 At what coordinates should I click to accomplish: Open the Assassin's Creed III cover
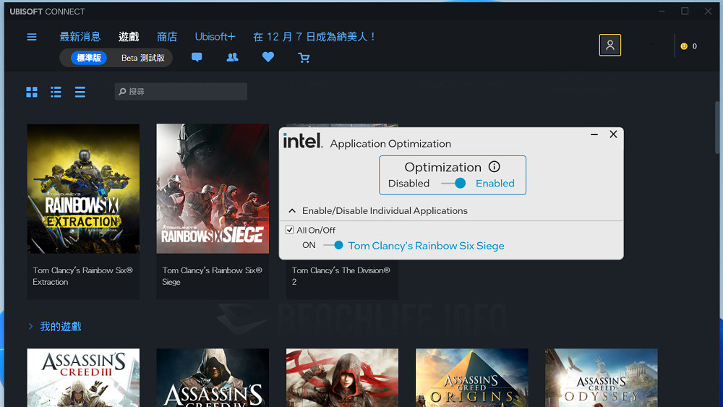[x=83, y=377]
